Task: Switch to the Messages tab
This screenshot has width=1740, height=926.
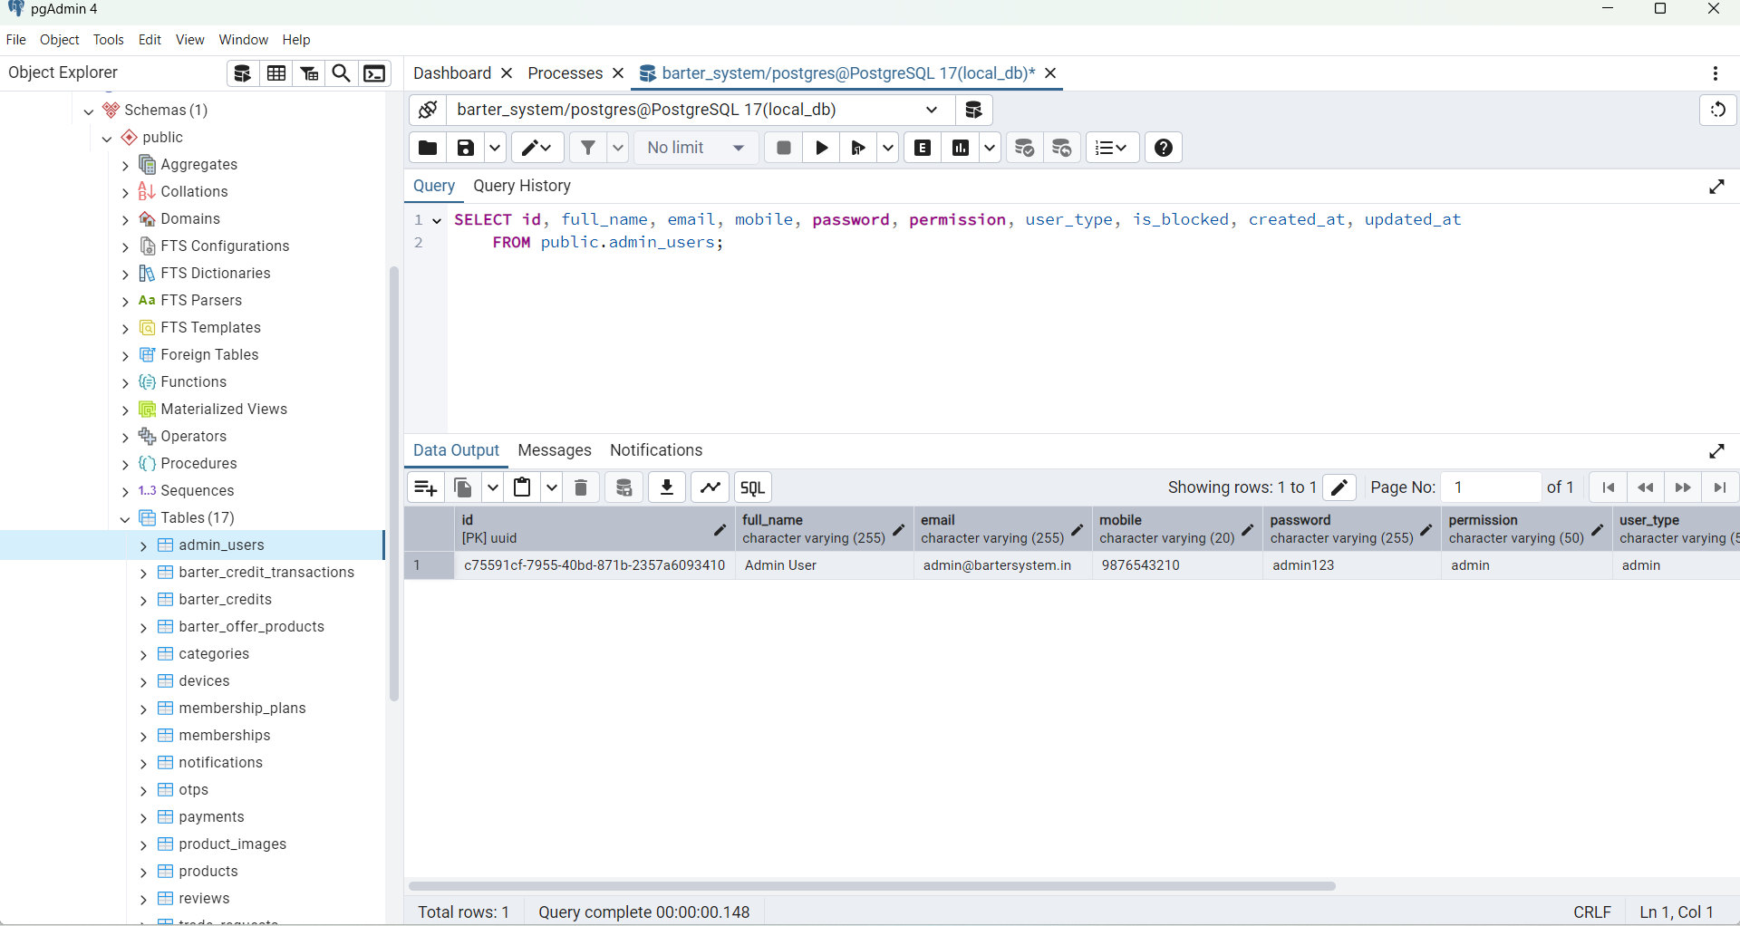Action: [x=554, y=450]
